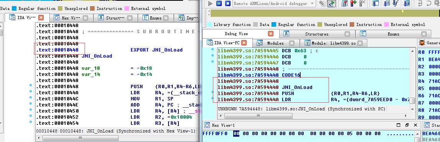Toggle breakpoint dot beside libm4399.so:7A594445 DCB
The image size is (440, 142).
click(x=213, y=49)
